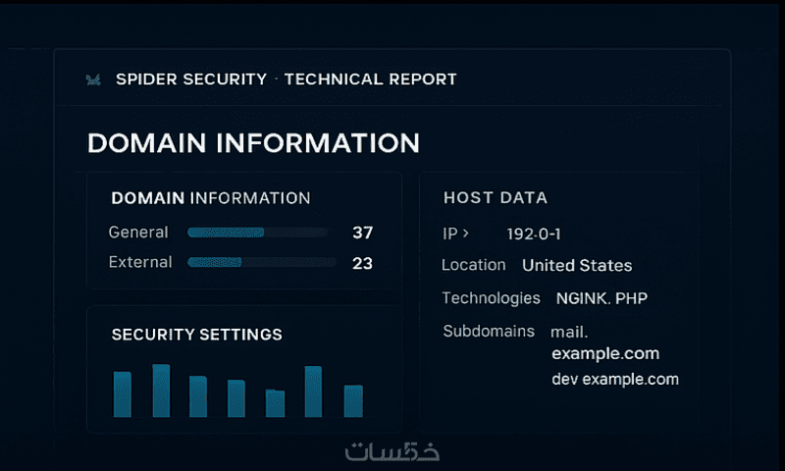The width and height of the screenshot is (785, 471).
Task: Click the shortest Security Settings bar
Action: tap(275, 403)
